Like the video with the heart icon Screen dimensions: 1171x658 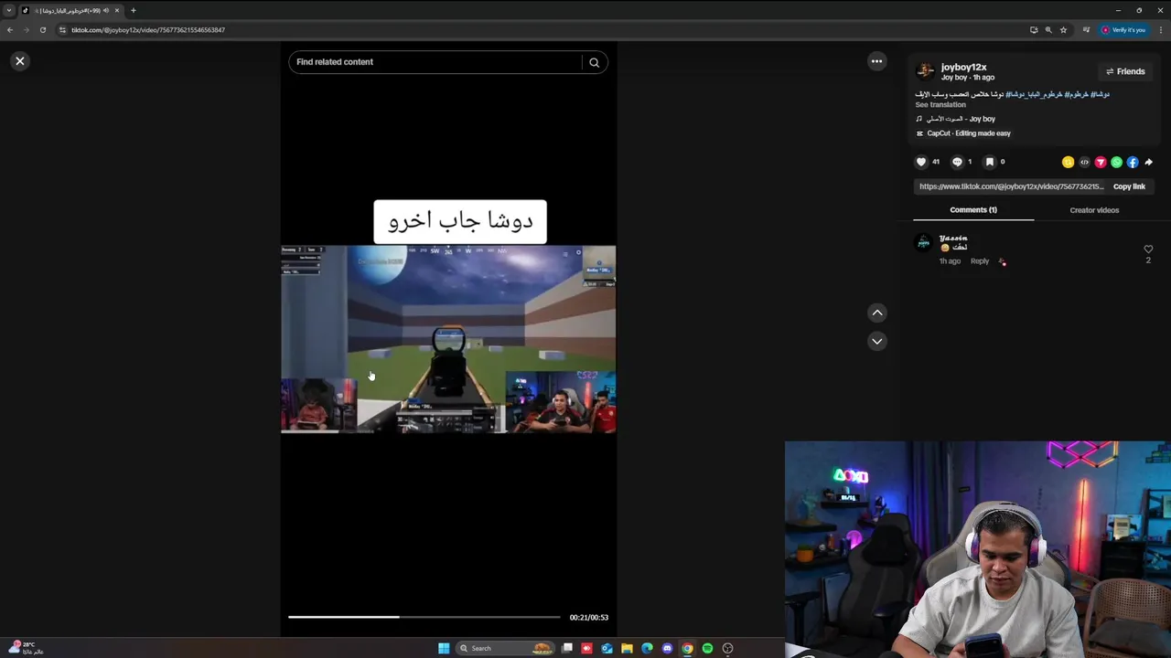click(x=921, y=162)
